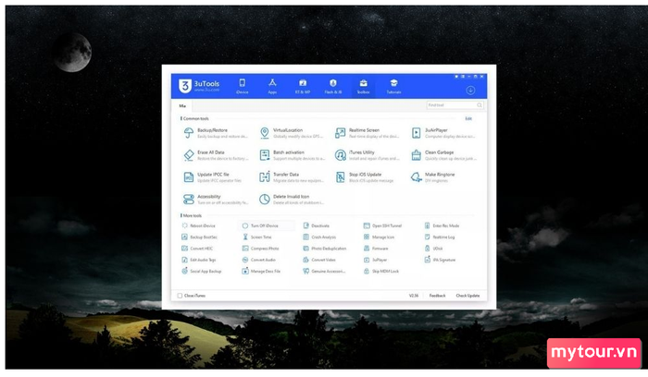
Task: Open the Backup BootSec tool
Action: pyautogui.click(x=199, y=237)
